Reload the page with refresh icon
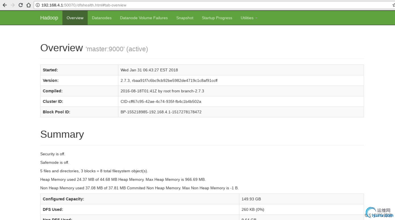 point(20,5)
